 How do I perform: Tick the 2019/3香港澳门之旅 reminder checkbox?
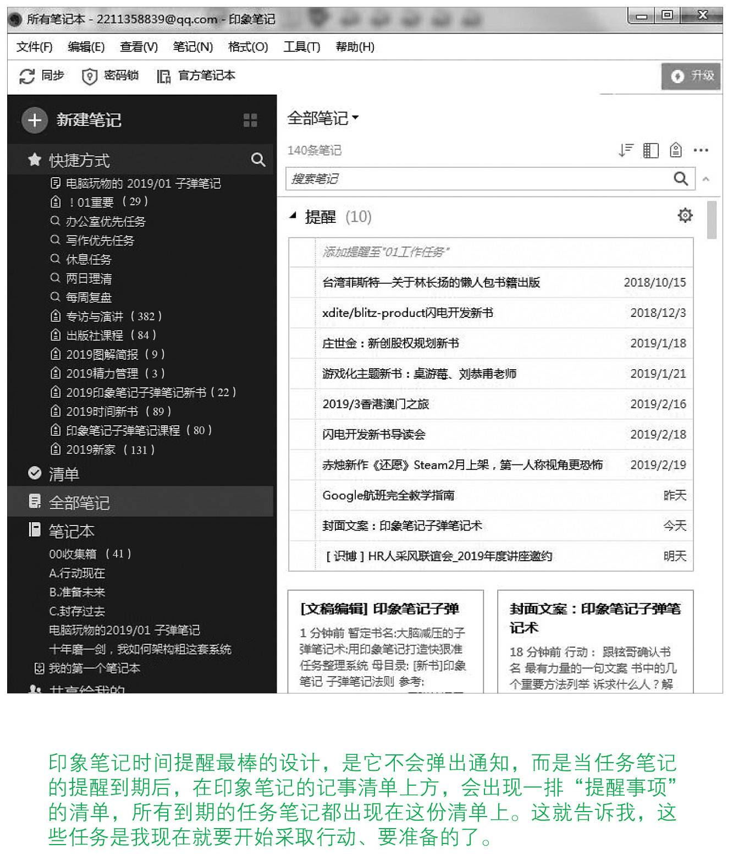coord(302,404)
